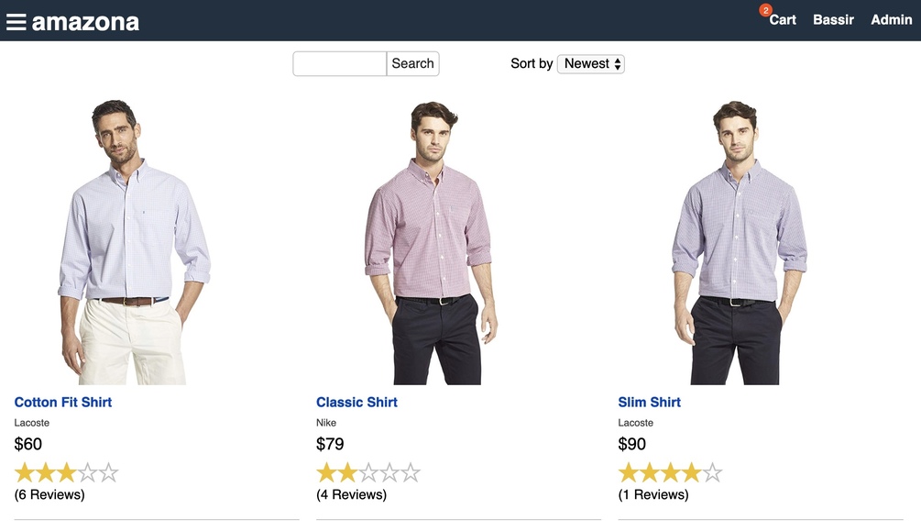
Task: Open the Slim Shirt product link
Action: [x=649, y=402]
